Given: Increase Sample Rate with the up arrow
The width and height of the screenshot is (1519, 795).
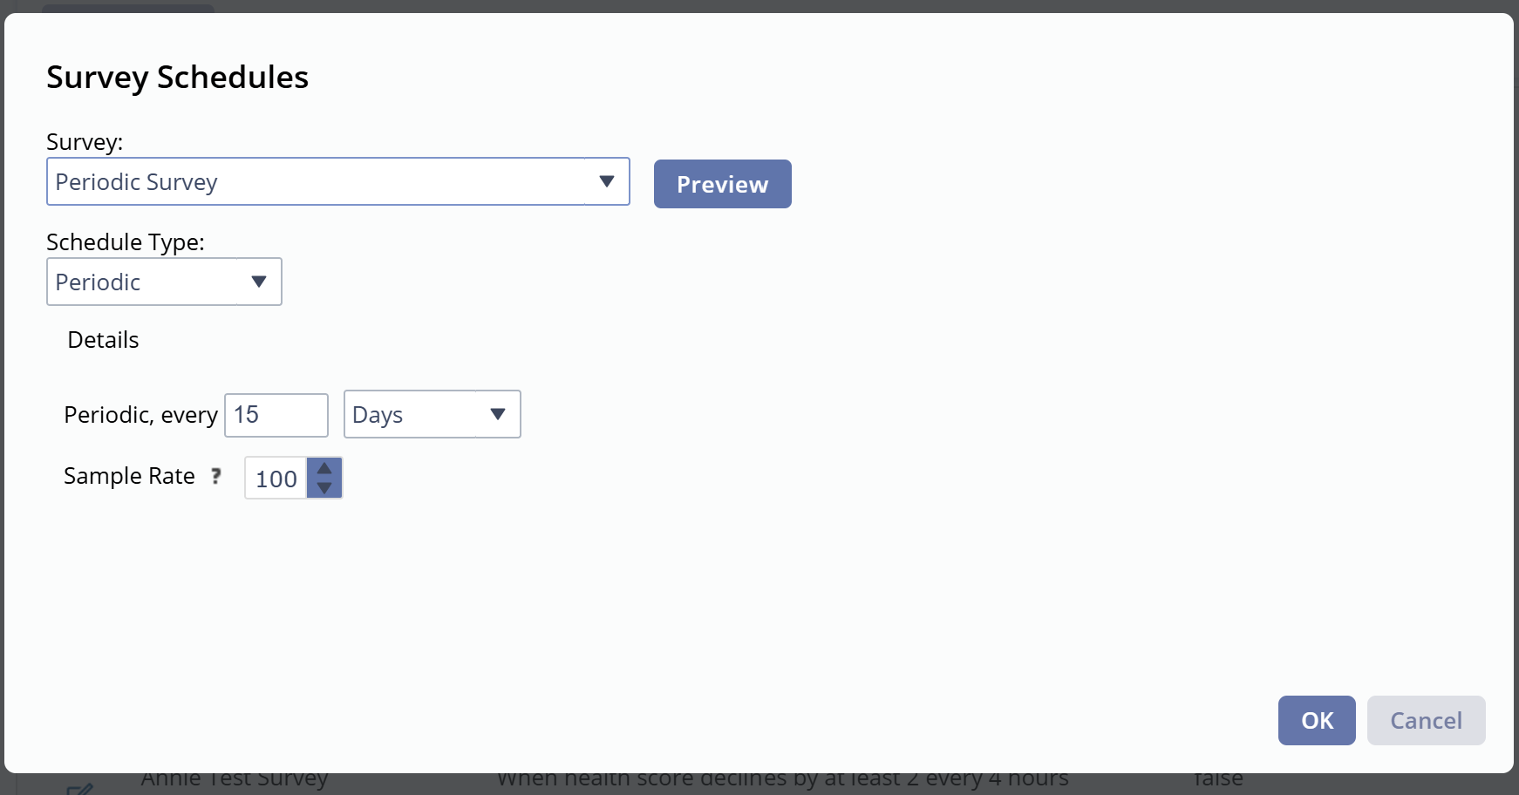Looking at the screenshot, I should (324, 468).
